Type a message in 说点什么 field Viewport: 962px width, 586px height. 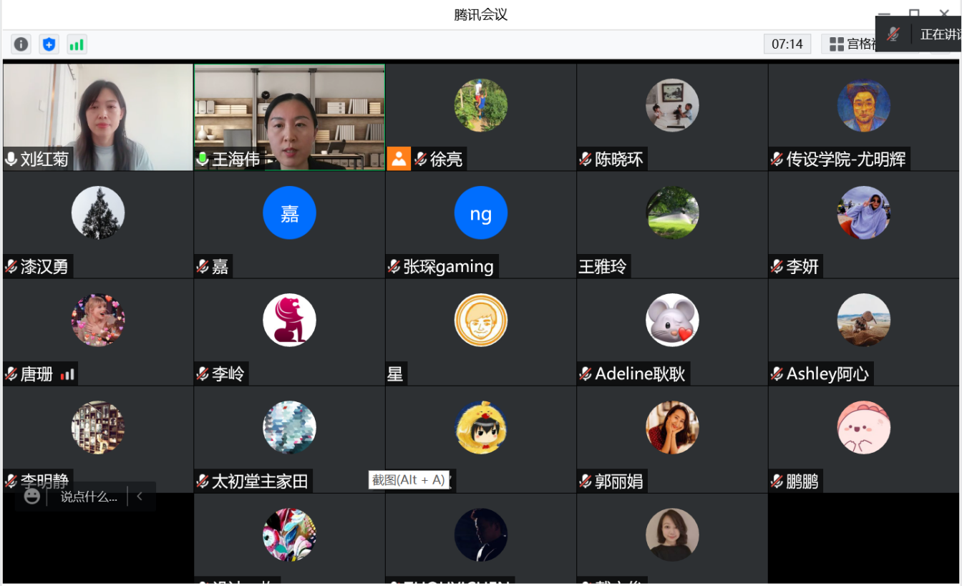click(x=88, y=497)
